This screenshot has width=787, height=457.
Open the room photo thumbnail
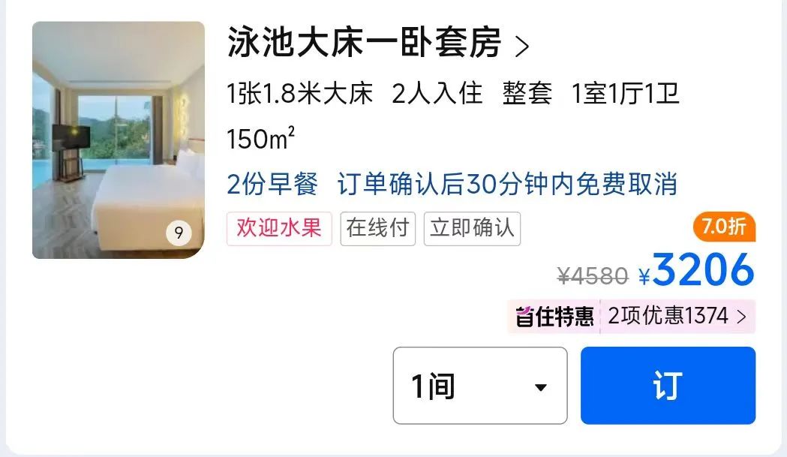click(x=119, y=140)
